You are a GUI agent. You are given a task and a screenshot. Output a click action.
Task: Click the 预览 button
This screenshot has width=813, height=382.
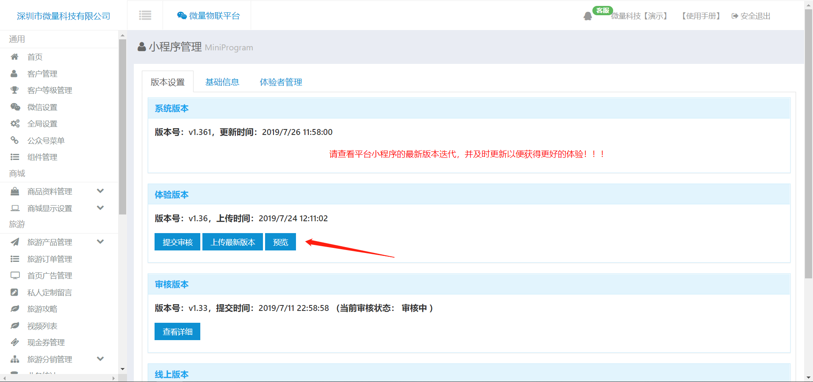coord(280,242)
